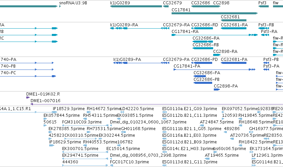Select the CG2898-RA transcript label
283x167 pixels.
pos(225,52)
